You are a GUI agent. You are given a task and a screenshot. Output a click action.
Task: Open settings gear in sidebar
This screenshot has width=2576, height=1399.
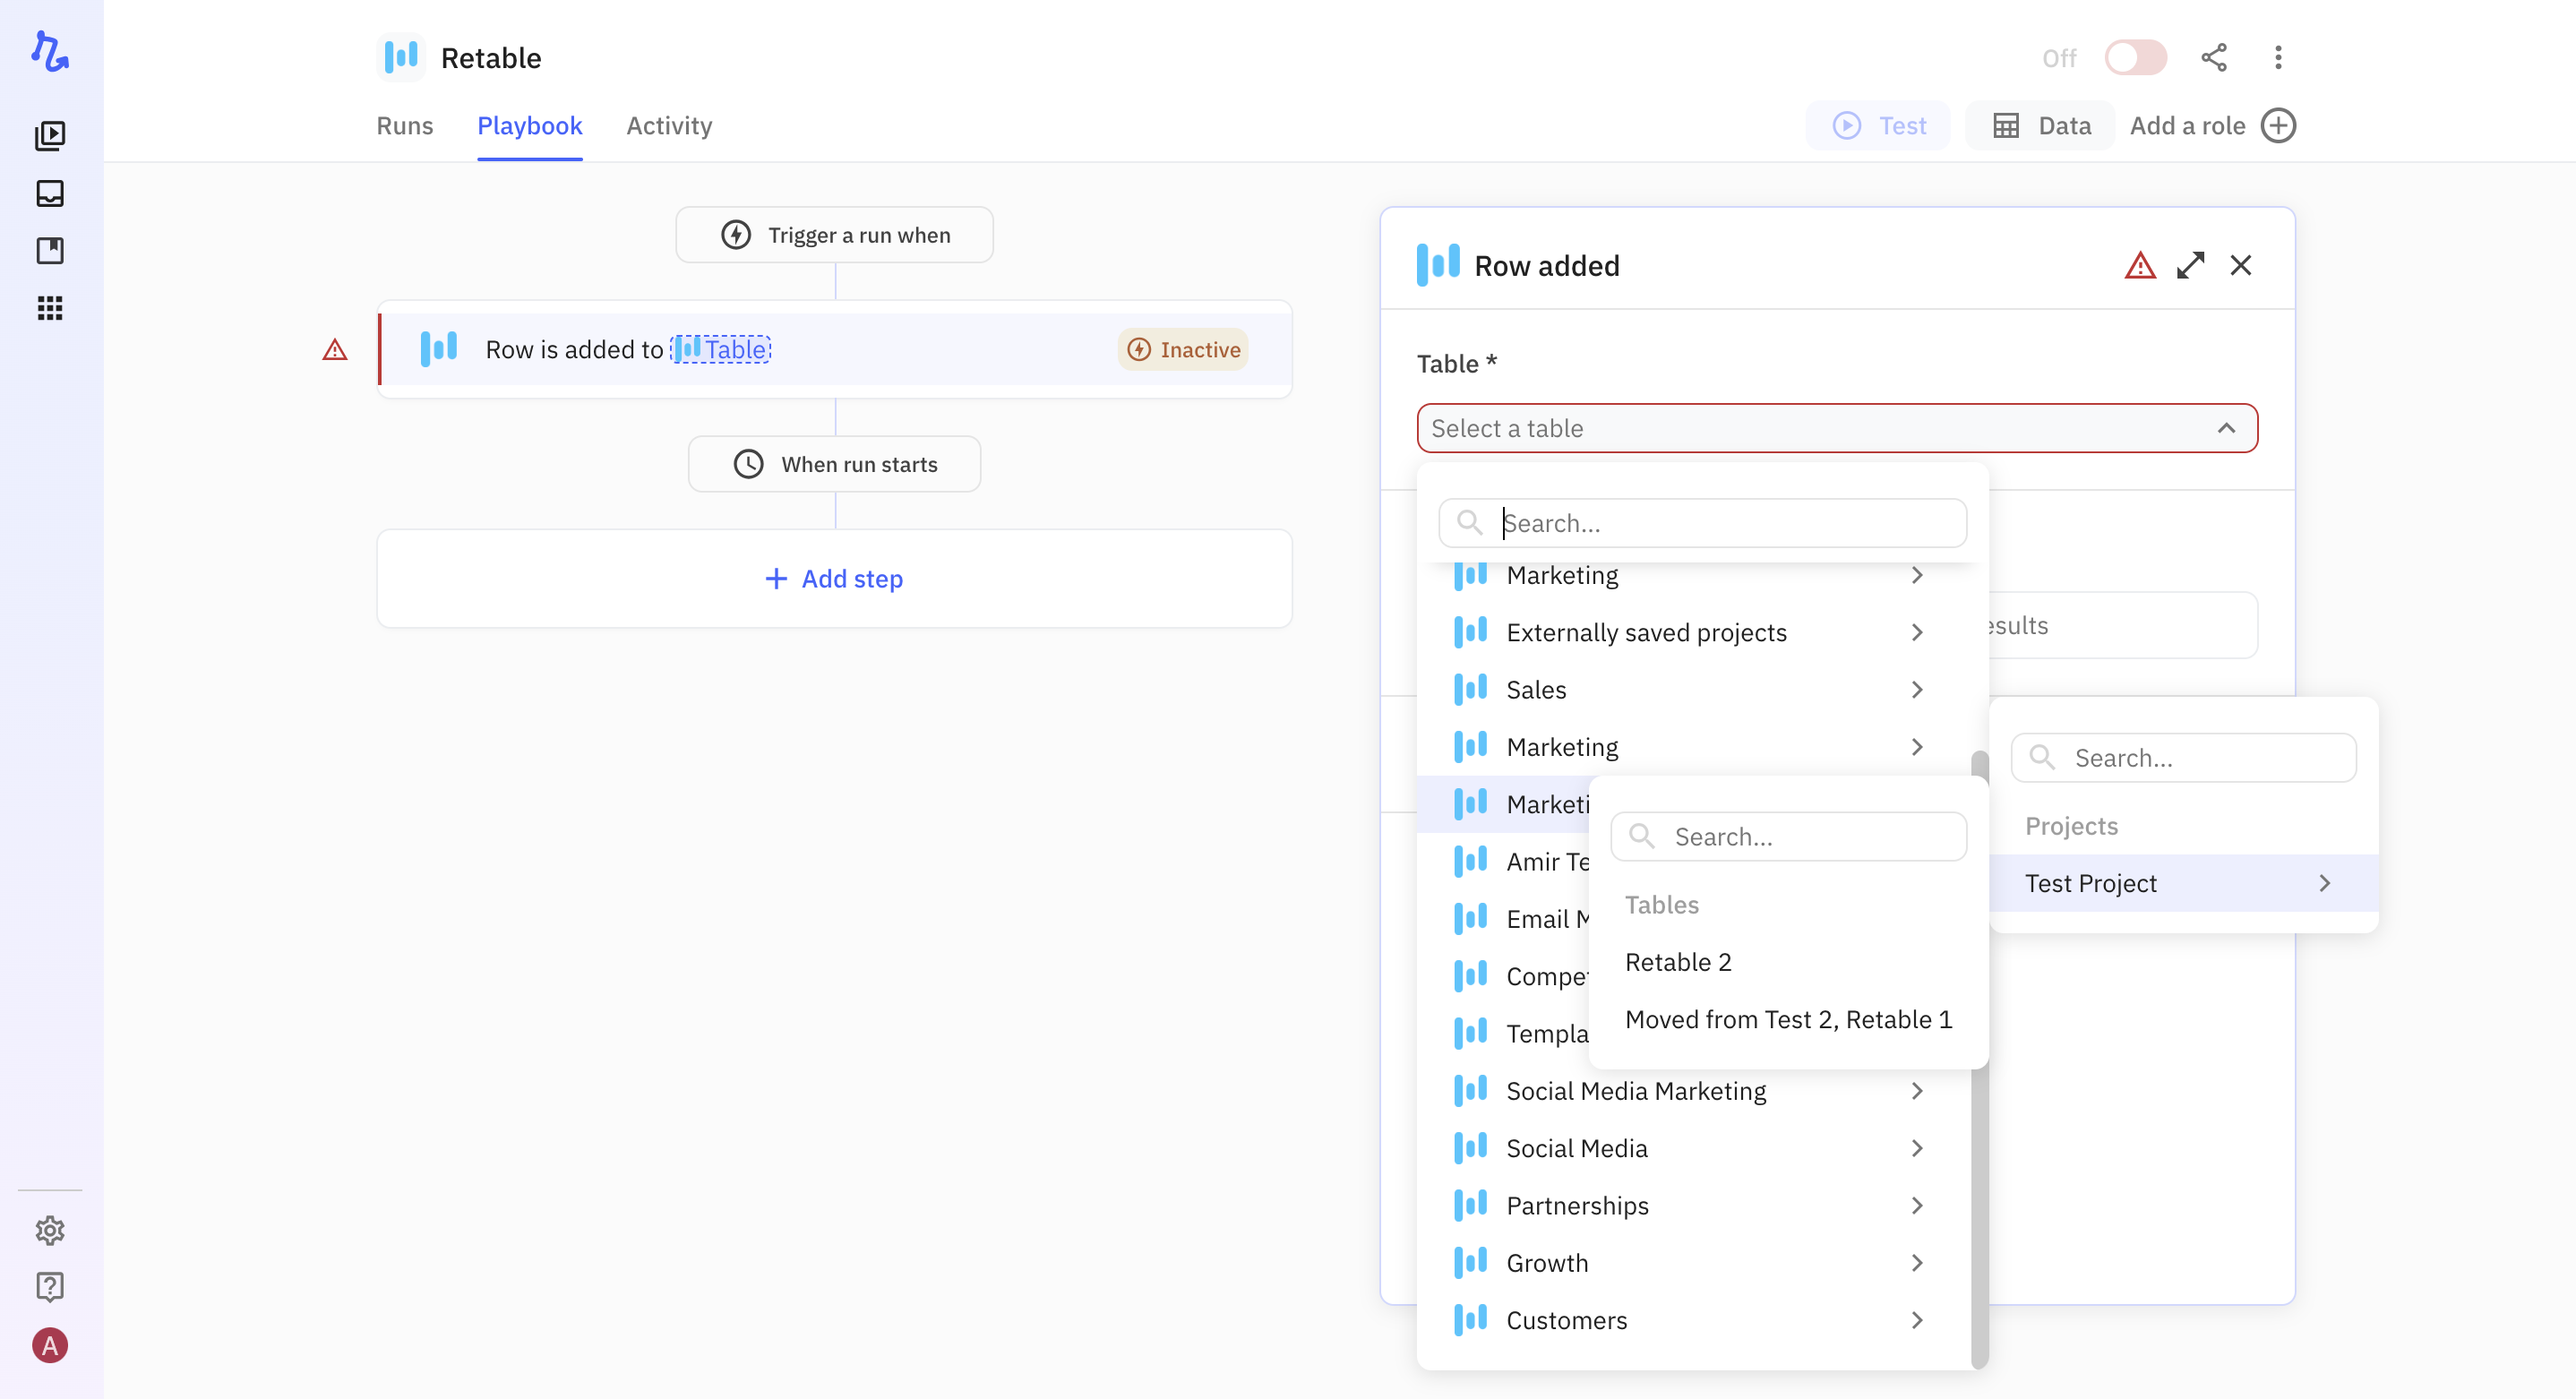50,1230
